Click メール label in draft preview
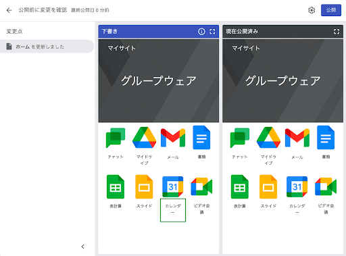Image resolution: width=346 pixels, height=256 pixels. tap(173, 157)
